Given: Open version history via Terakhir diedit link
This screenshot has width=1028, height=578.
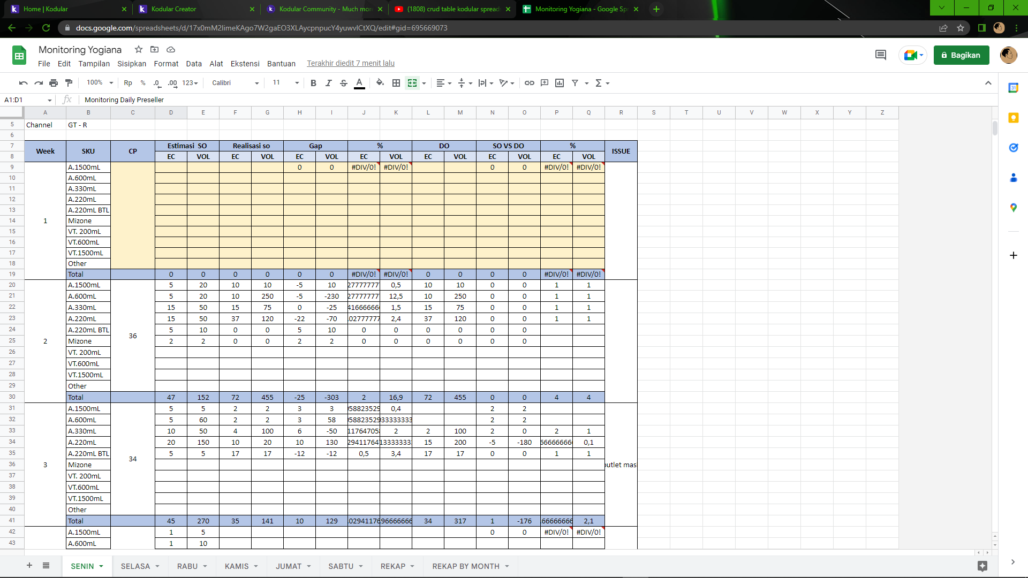Looking at the screenshot, I should (350, 63).
